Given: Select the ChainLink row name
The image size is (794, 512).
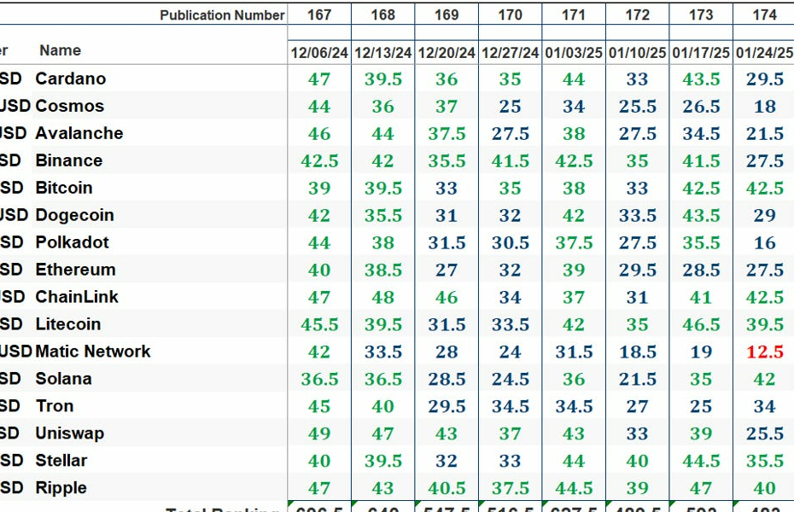Looking at the screenshot, I should [x=77, y=297].
